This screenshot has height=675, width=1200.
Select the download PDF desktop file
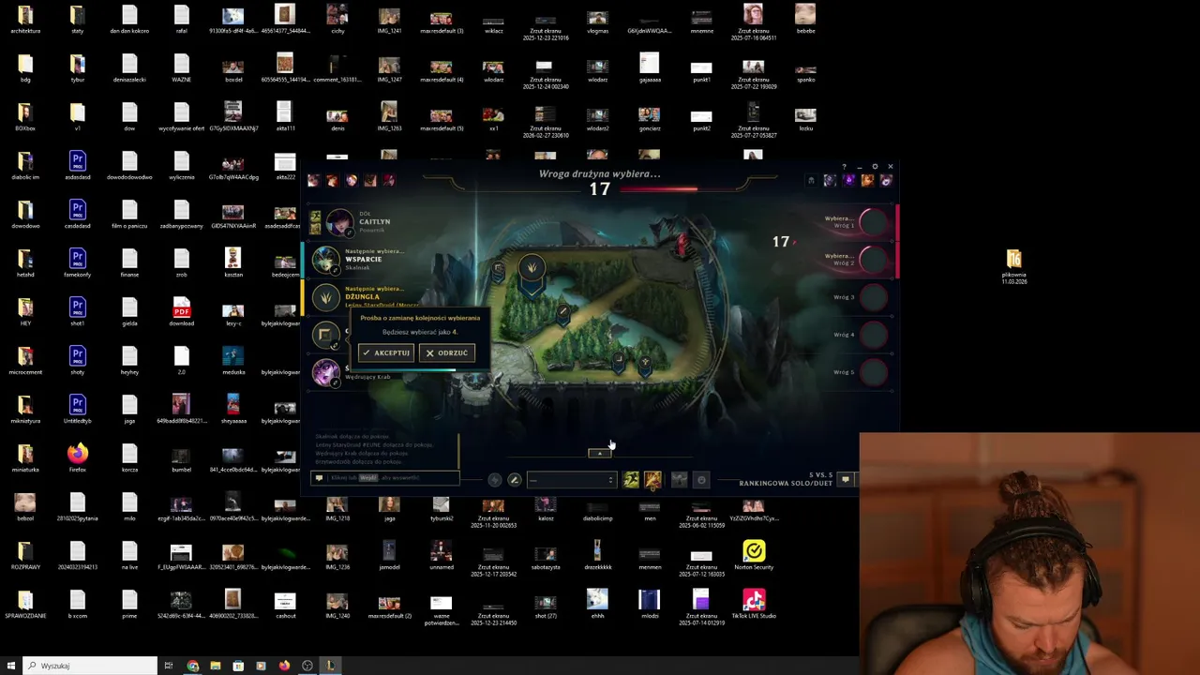click(181, 312)
